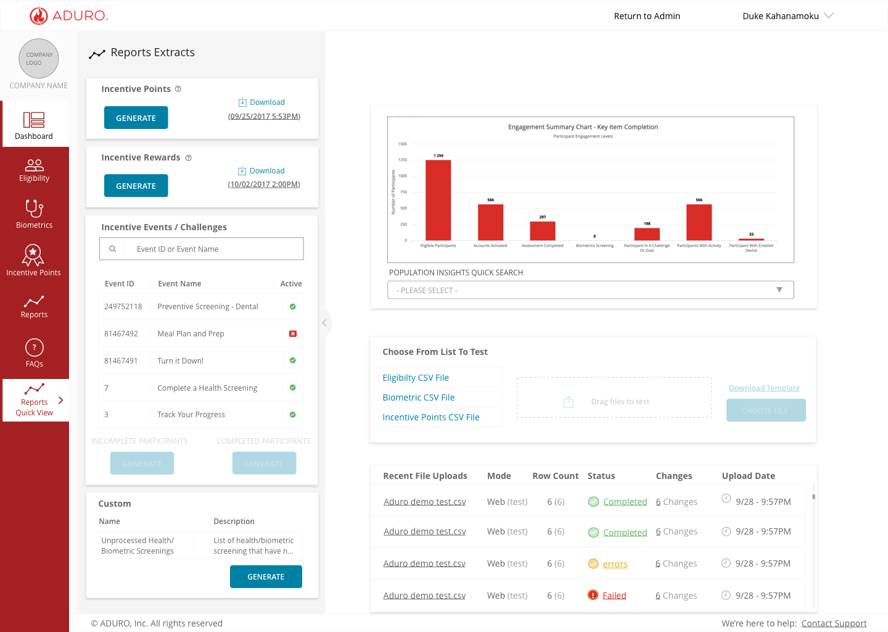The height and width of the screenshot is (632, 888).
Task: Open the Biometrics stethoscope icon
Action: click(34, 208)
